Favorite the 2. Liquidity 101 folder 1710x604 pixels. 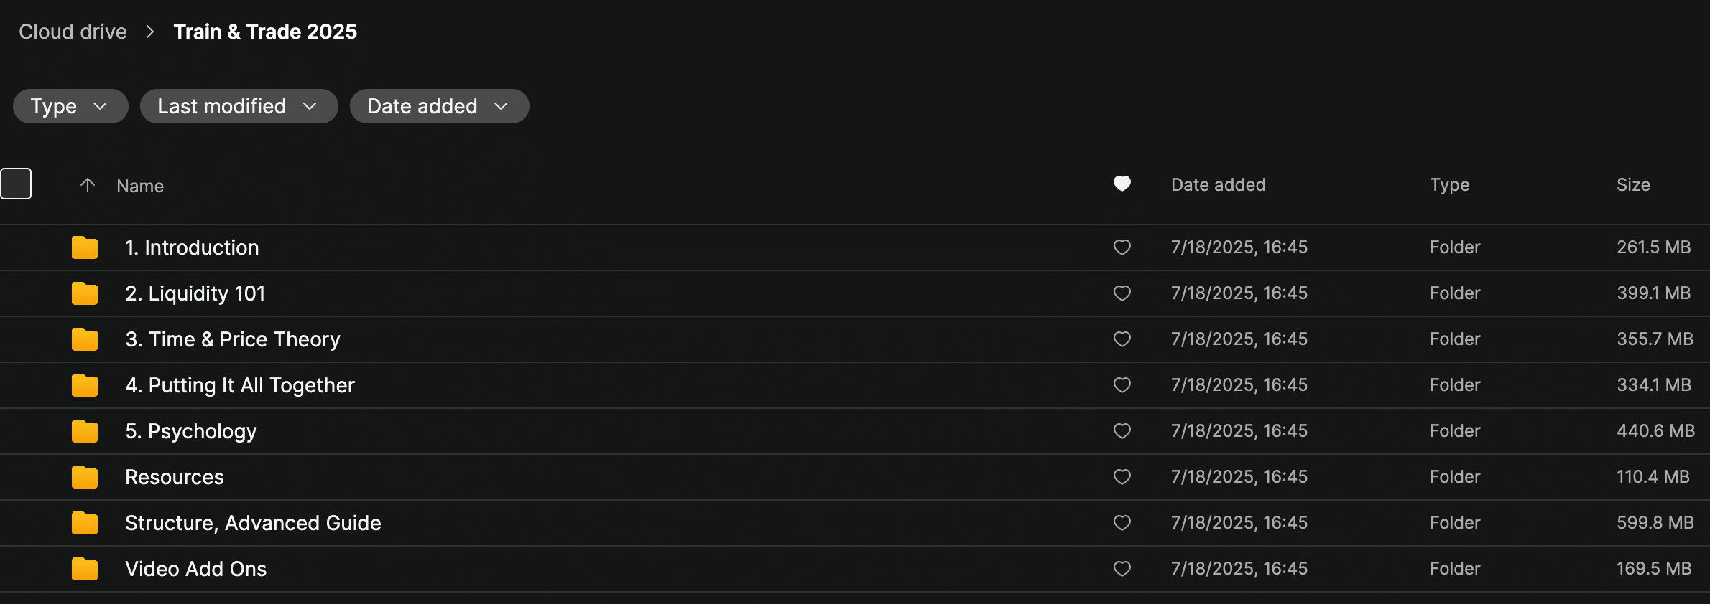click(1122, 293)
